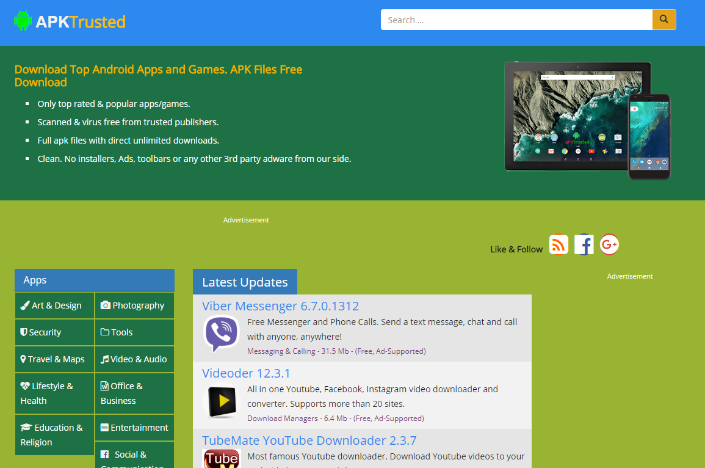705x468 pixels.
Task: Click the APKTrusted logo
Action: [x=70, y=21]
